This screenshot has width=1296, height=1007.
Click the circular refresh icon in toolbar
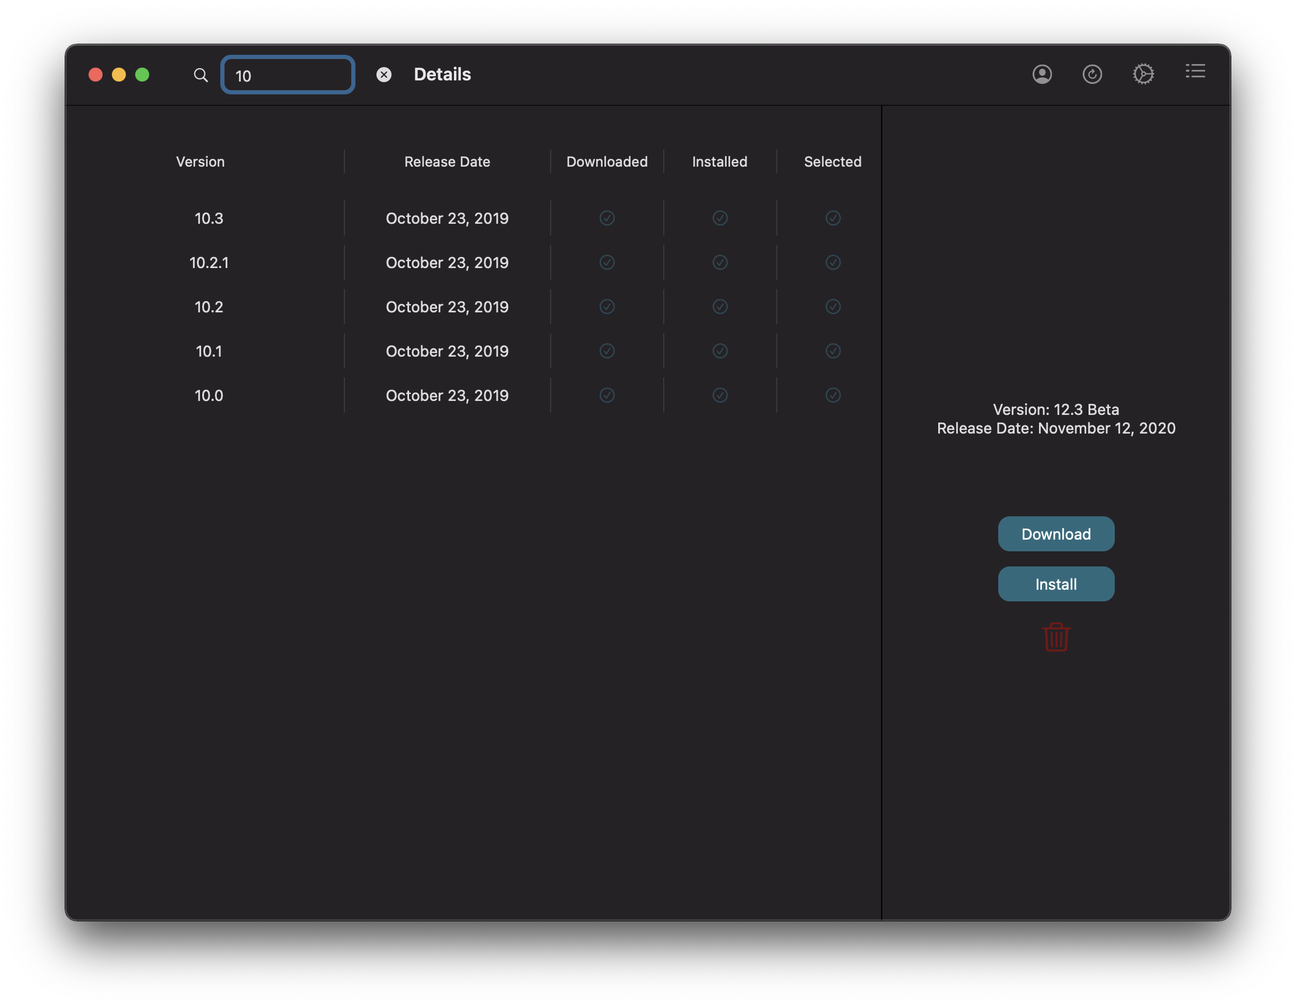click(1092, 74)
